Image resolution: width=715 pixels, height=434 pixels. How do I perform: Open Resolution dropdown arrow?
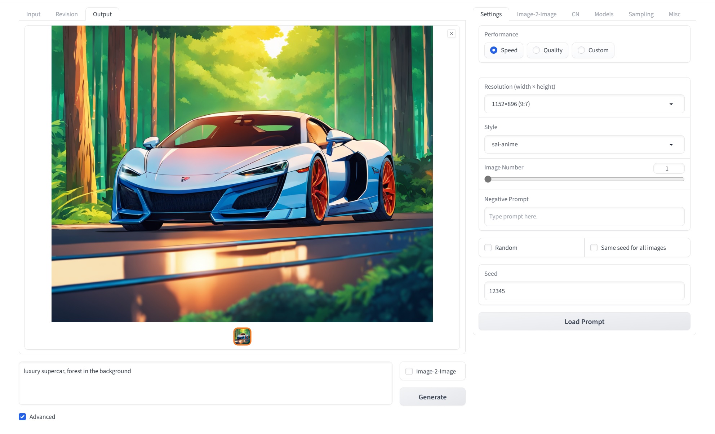click(671, 104)
